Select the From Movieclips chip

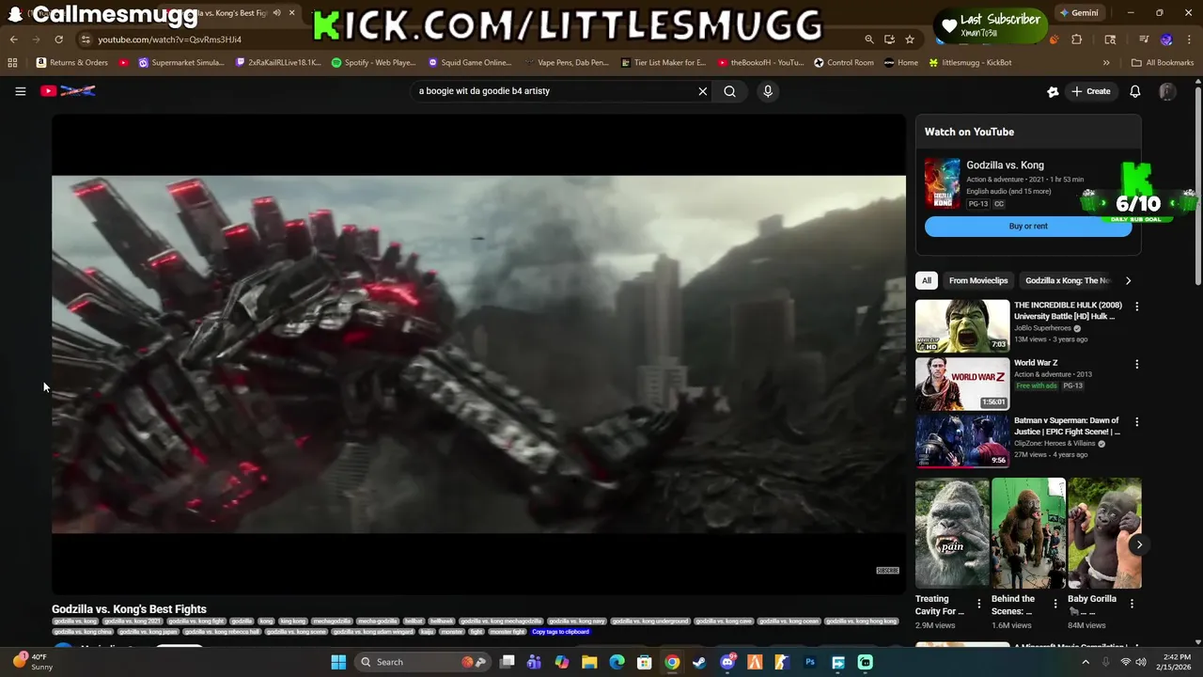[977, 280]
